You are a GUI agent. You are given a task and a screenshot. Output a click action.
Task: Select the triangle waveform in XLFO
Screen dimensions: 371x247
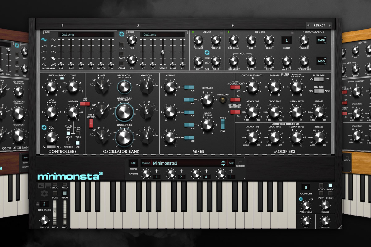tap(53, 40)
